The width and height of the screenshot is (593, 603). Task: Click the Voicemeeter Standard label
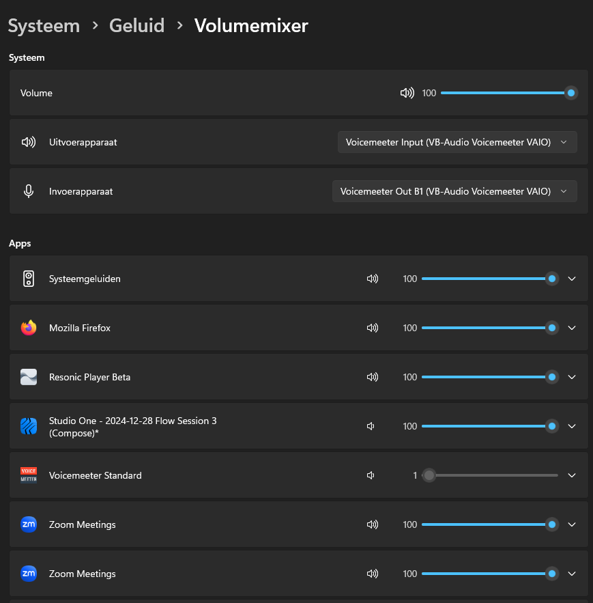(96, 475)
